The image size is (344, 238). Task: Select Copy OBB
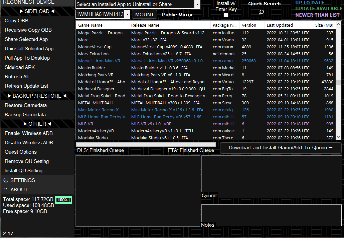tap(16, 21)
